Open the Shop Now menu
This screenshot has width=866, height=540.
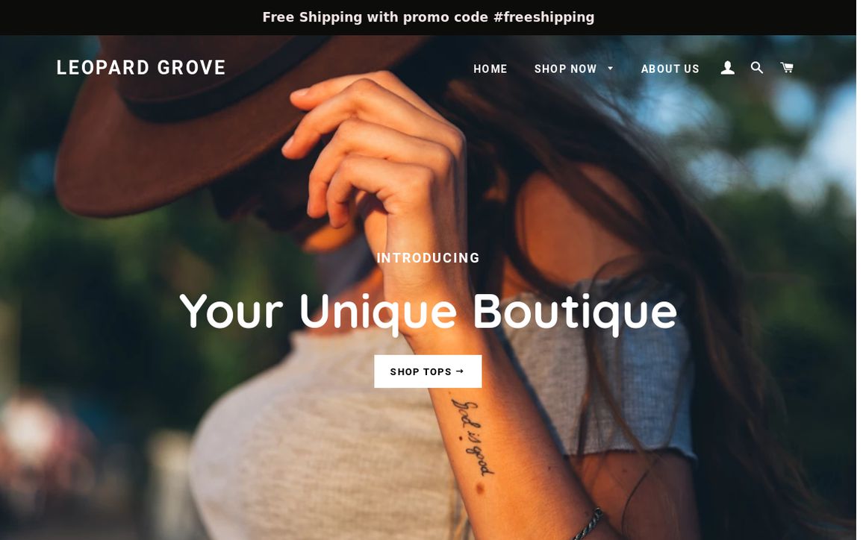click(566, 69)
